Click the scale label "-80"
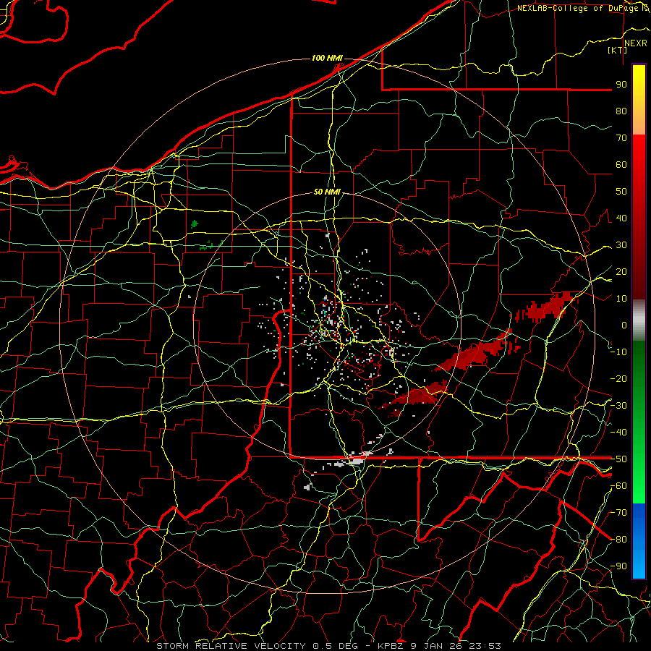Image resolution: width=651 pixels, height=651 pixels. pos(618,540)
